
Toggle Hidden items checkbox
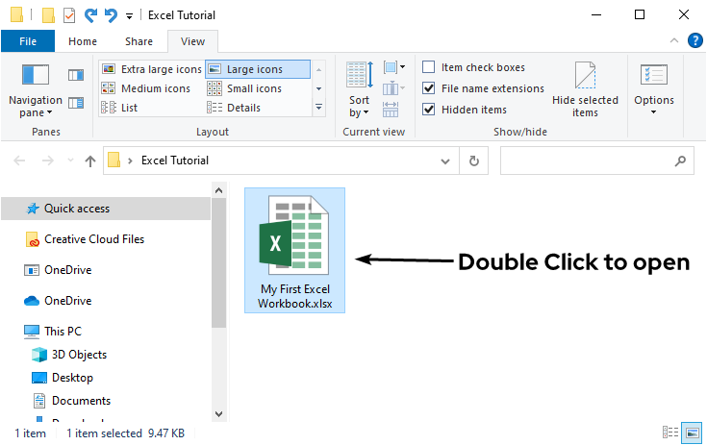point(429,110)
